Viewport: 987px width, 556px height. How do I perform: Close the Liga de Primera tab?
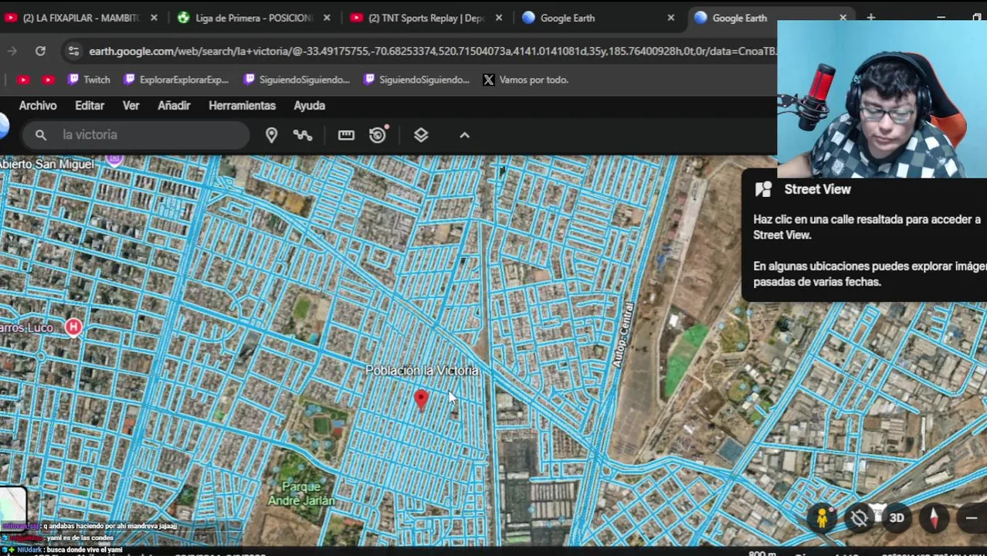coord(327,18)
